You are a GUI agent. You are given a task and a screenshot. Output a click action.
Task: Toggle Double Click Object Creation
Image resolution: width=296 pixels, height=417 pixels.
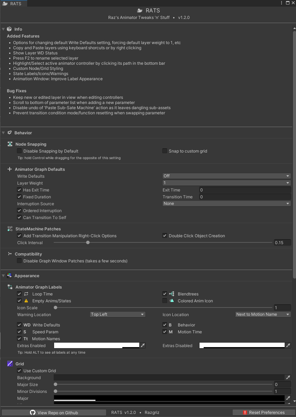click(x=165, y=236)
